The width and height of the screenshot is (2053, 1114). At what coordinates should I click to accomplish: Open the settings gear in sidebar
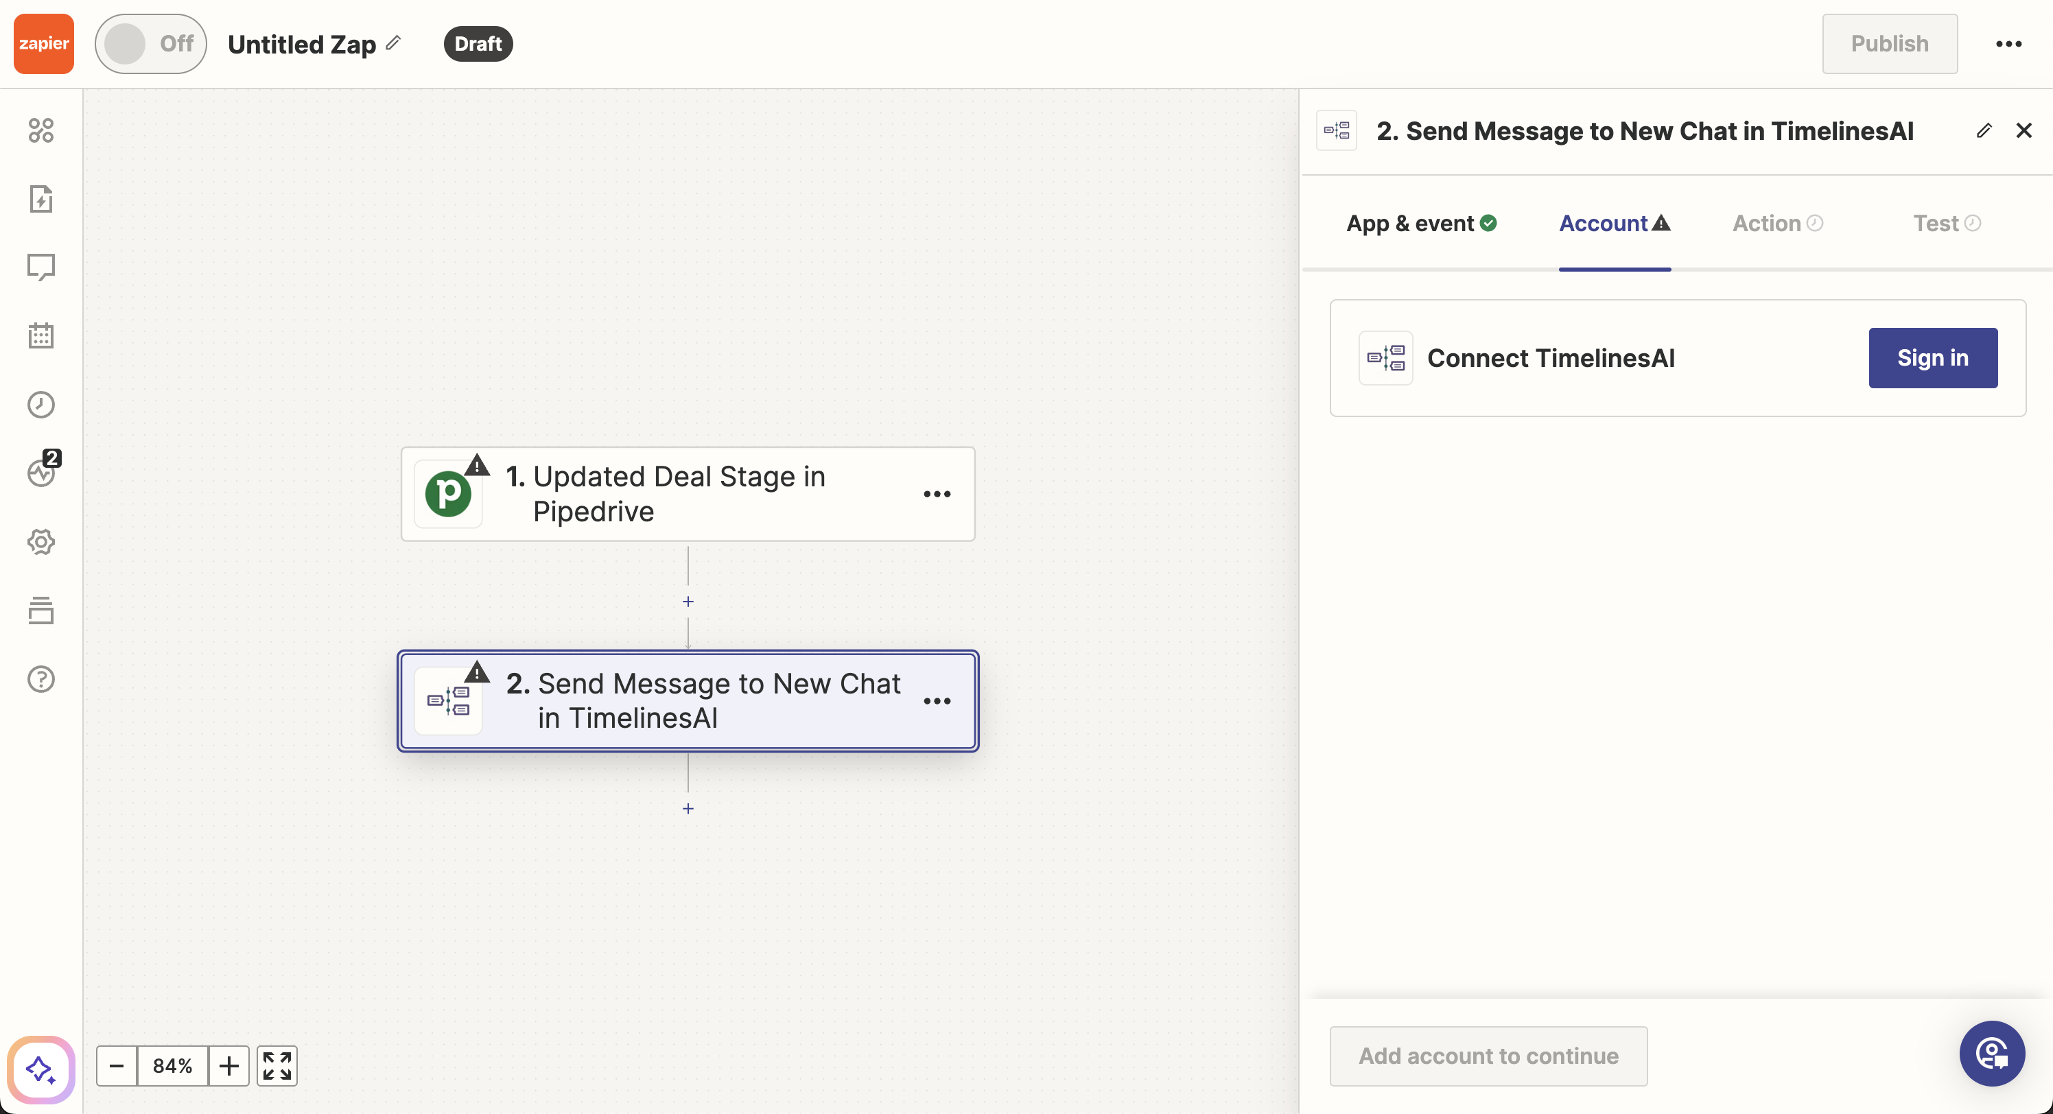point(40,542)
